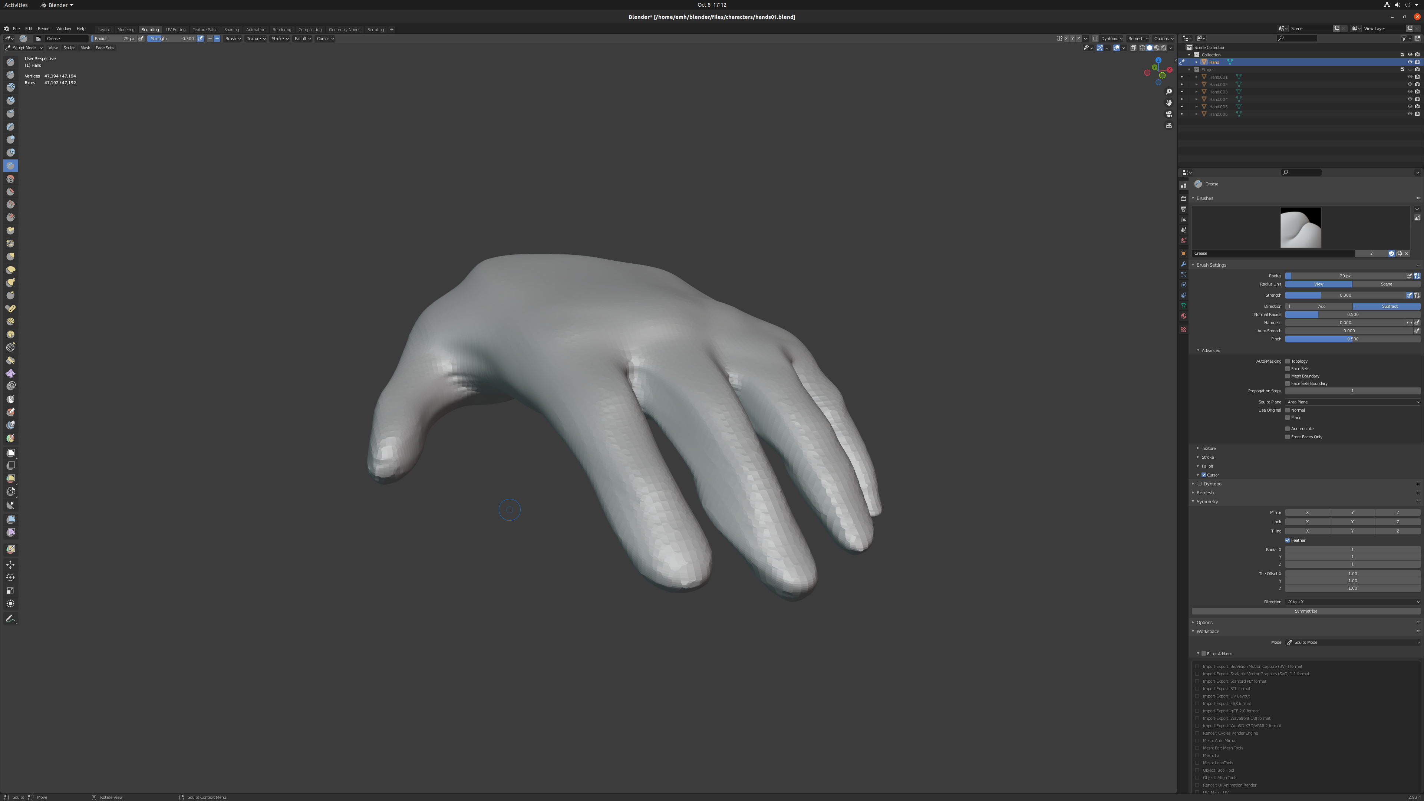1424x801 pixels.
Task: Enable Mesh Boundary auto-masking checkbox
Action: [x=1288, y=376]
